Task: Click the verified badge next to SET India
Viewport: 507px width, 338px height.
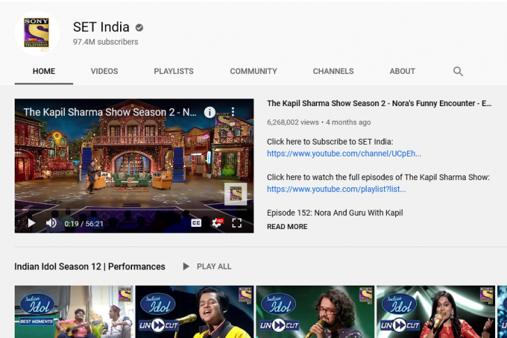Action: coord(140,28)
